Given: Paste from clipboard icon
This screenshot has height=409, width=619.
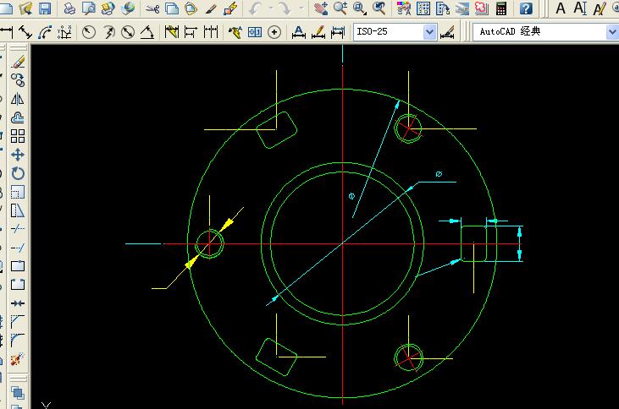Looking at the screenshot, I should coord(191,8).
